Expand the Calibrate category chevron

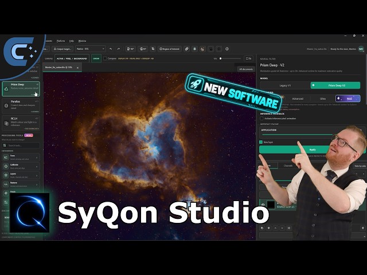37,167
